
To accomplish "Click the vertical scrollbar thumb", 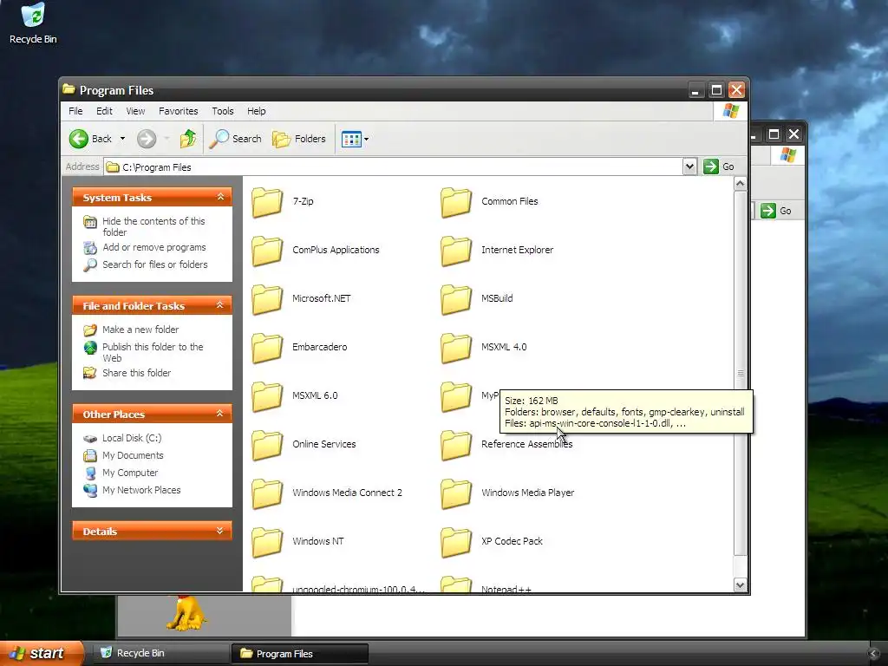I will click(740, 373).
